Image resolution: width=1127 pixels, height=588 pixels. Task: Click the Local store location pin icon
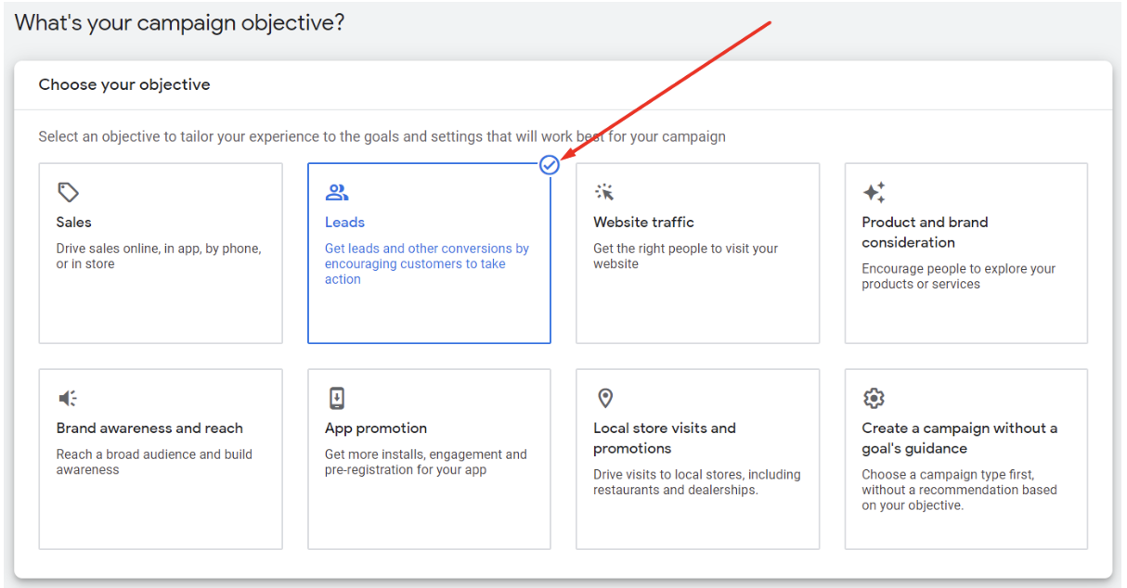coord(605,398)
